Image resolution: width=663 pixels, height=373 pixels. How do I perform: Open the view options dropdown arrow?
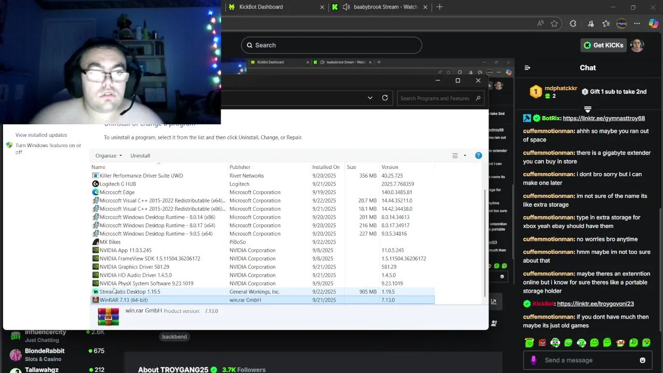(x=465, y=155)
